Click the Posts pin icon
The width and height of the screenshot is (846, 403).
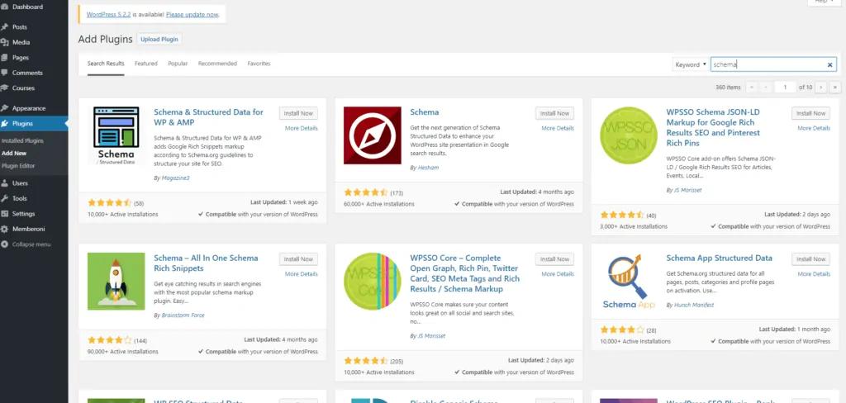tap(4, 27)
